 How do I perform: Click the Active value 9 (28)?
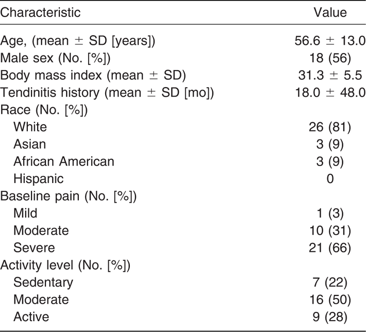(330, 317)
